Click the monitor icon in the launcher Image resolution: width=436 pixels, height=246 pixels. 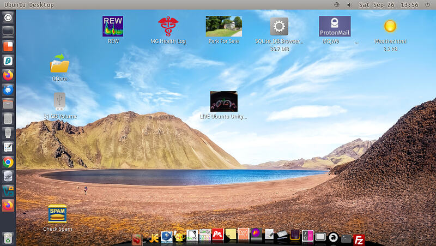tap(8, 31)
